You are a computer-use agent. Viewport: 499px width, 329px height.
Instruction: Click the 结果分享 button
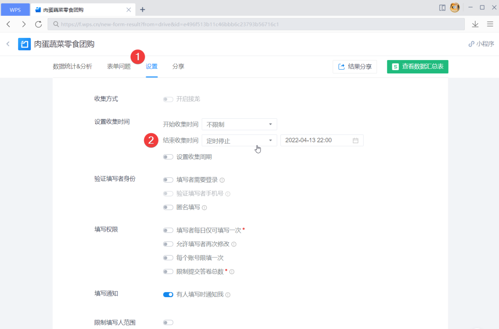(355, 67)
